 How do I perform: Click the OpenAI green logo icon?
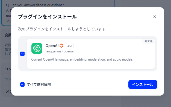[37, 48]
